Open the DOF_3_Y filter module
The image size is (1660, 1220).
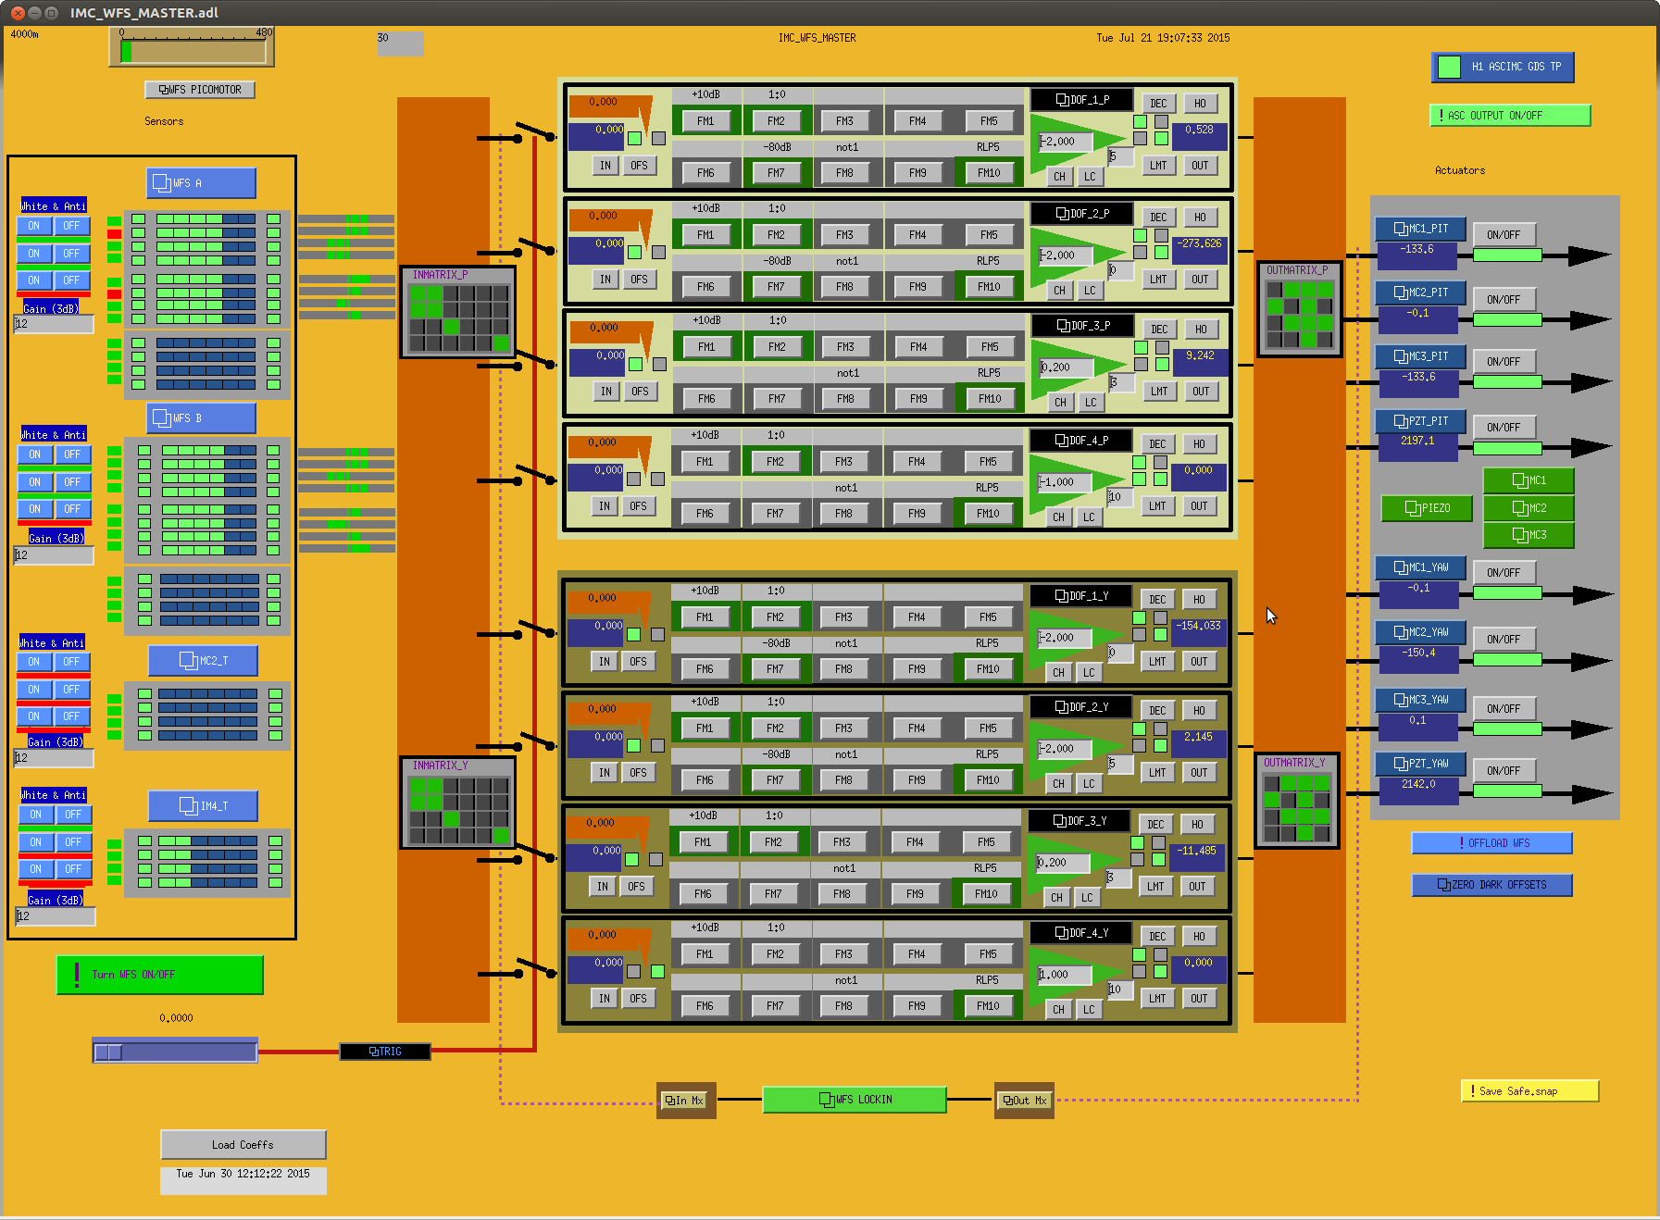tap(1080, 821)
